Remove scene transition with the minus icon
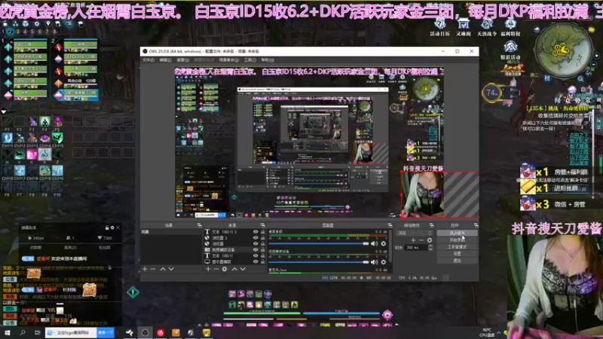603x339 pixels. coord(421,240)
